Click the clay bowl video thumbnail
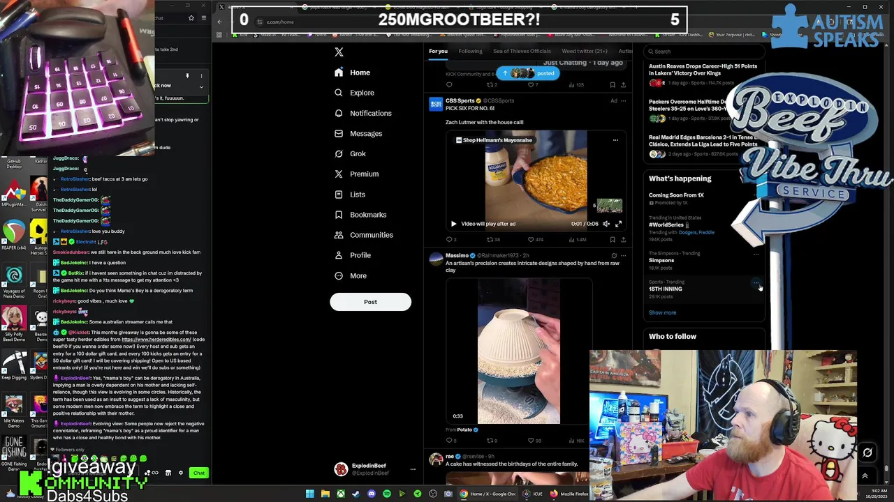Screen dimensions: 894x502 pos(518,351)
